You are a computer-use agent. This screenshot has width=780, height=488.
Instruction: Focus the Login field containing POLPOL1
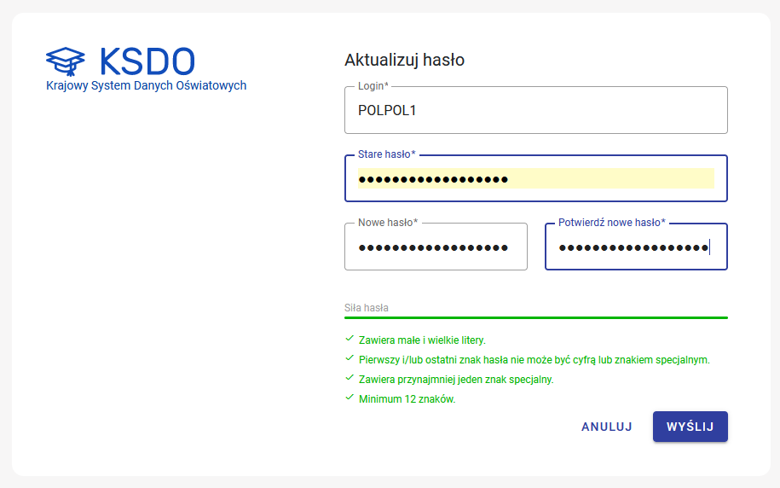(x=535, y=111)
